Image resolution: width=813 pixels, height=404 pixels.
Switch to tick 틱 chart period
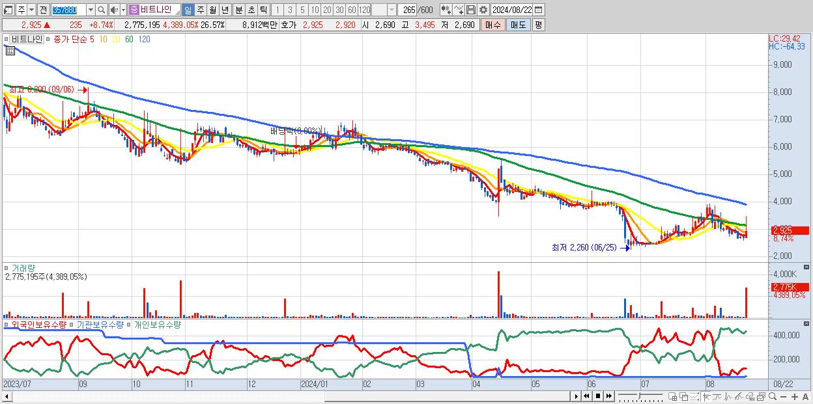263,10
